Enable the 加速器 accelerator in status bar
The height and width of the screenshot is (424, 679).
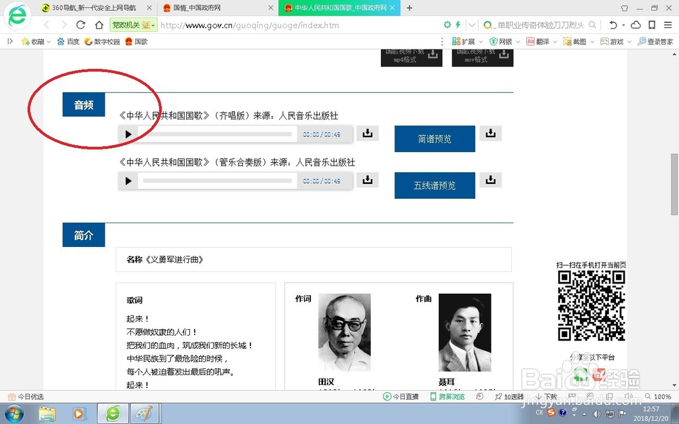(509, 396)
